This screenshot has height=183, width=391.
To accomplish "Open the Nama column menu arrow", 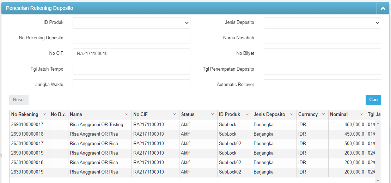I will [127, 115].
